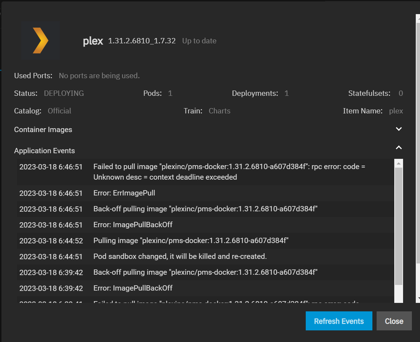Click the Plex application logo icon

pyautogui.click(x=40, y=41)
